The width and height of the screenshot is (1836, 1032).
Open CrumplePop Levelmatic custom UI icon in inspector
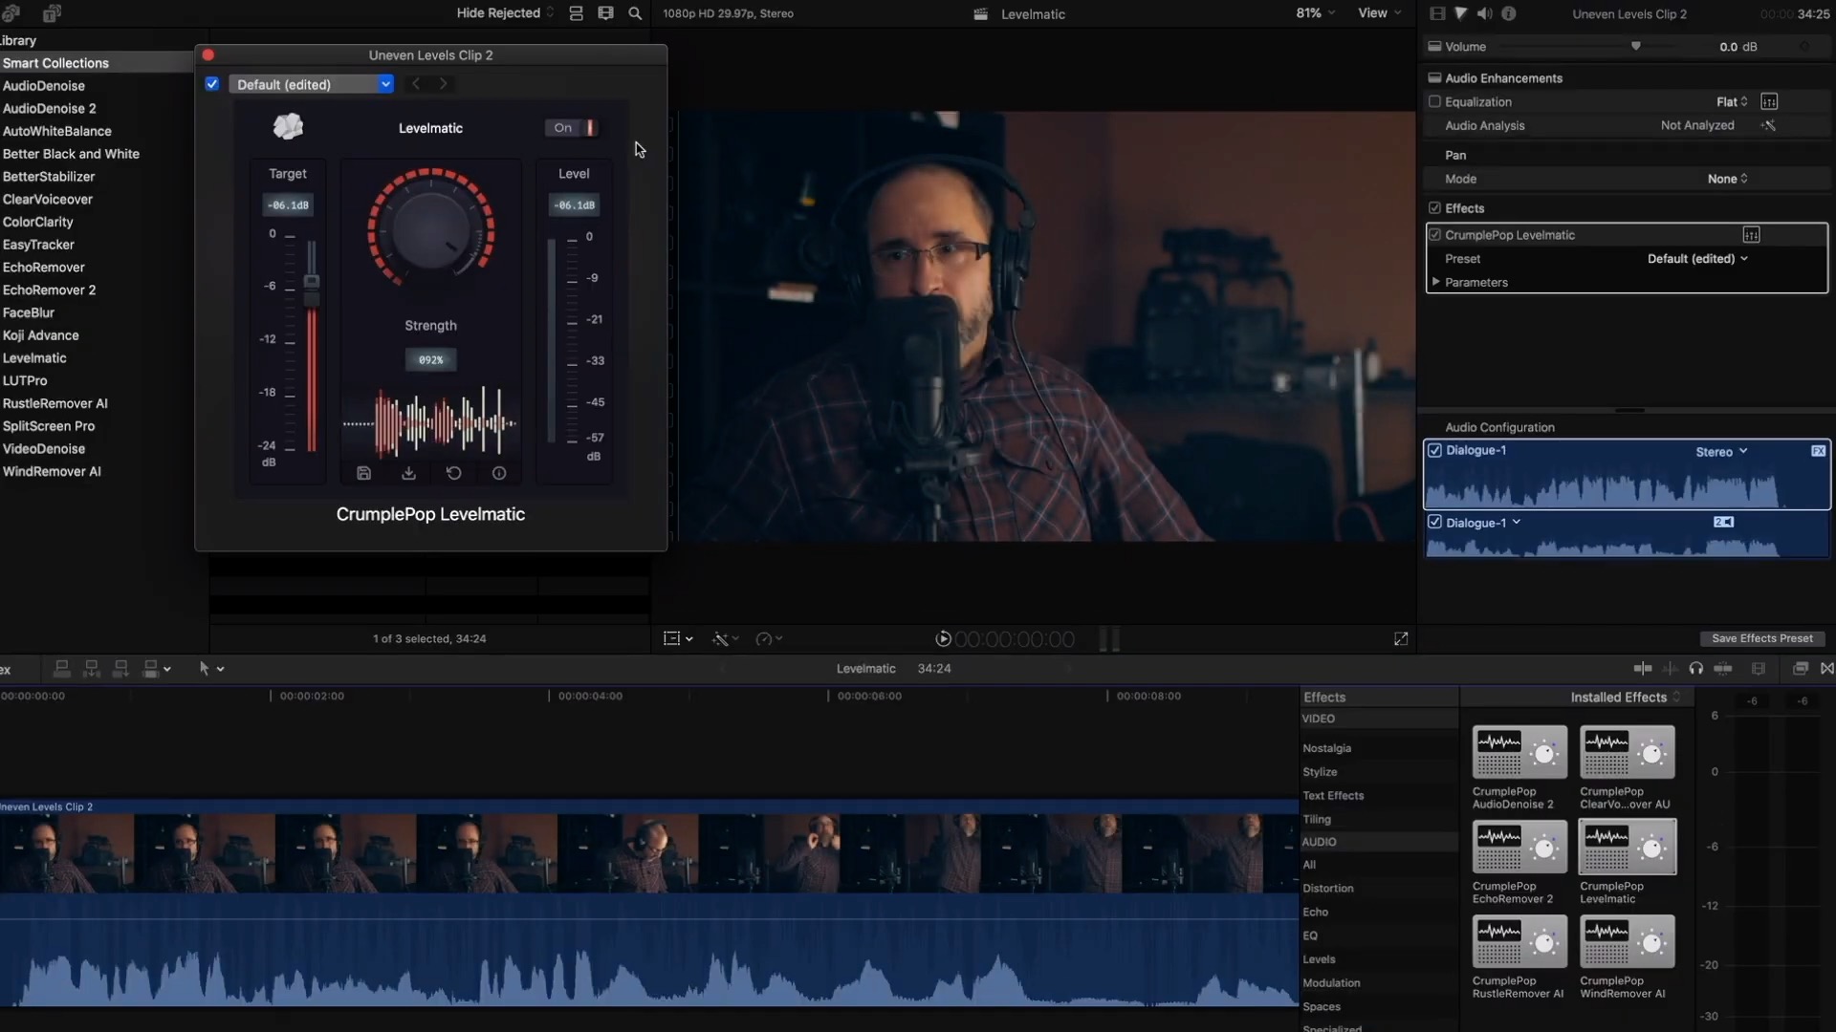point(1751,235)
